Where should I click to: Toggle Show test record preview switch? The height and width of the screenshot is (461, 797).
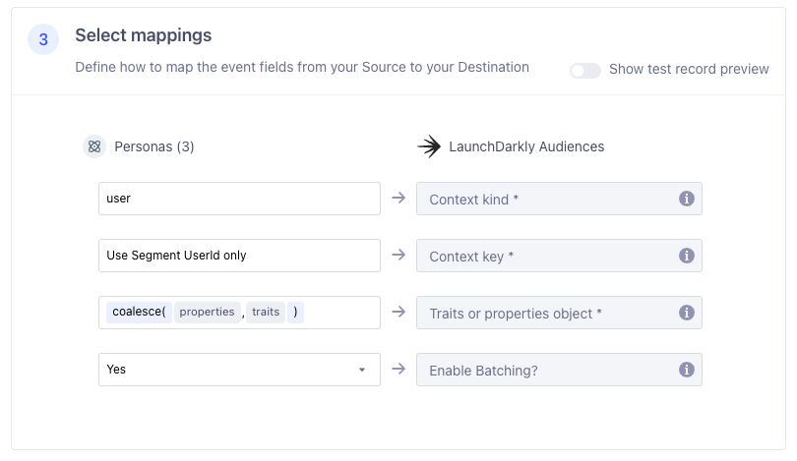585,70
